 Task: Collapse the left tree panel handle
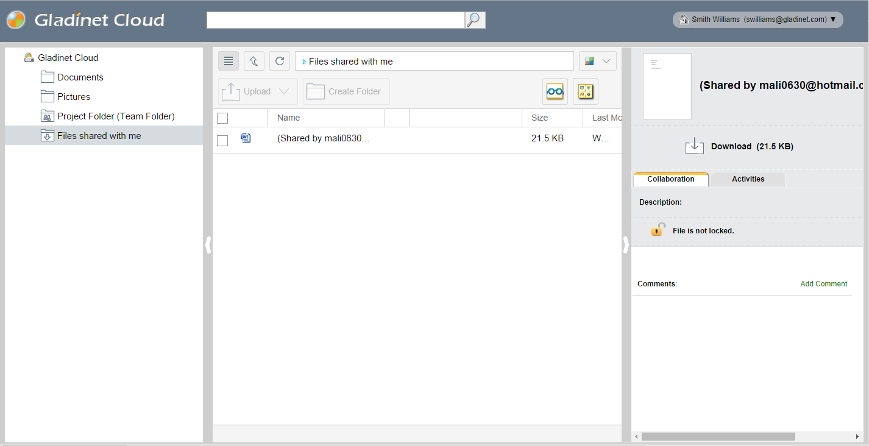pyautogui.click(x=208, y=245)
